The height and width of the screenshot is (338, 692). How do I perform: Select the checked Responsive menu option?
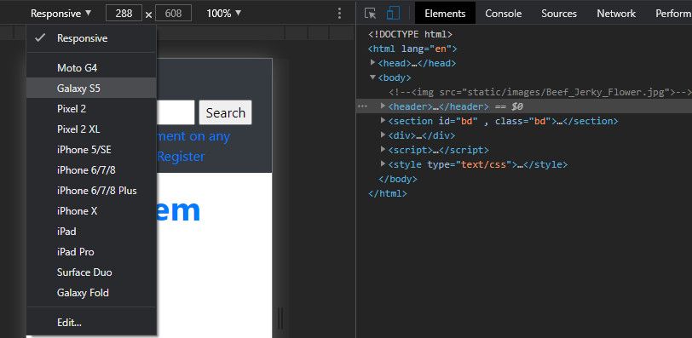pyautogui.click(x=91, y=38)
